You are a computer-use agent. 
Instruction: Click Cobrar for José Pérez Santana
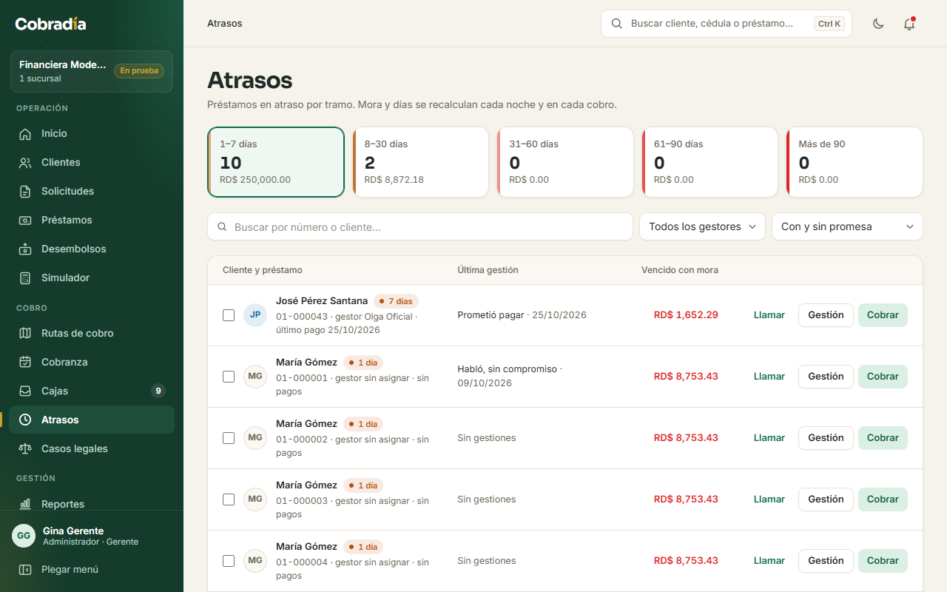(883, 315)
